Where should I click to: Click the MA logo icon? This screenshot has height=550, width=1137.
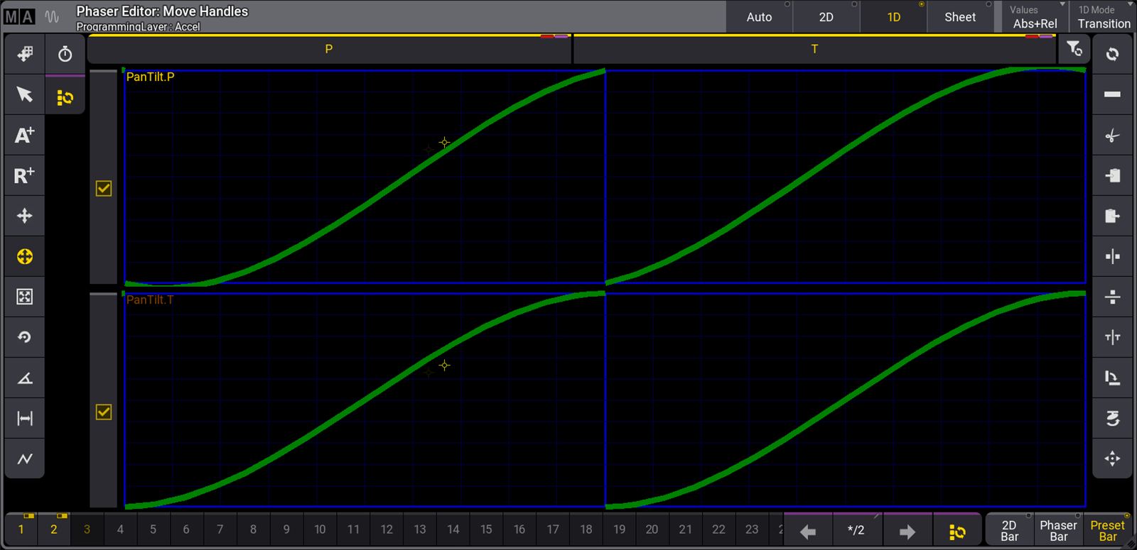tap(19, 16)
